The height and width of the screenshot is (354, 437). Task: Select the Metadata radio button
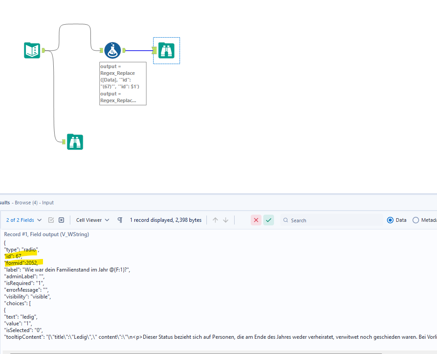click(x=416, y=220)
